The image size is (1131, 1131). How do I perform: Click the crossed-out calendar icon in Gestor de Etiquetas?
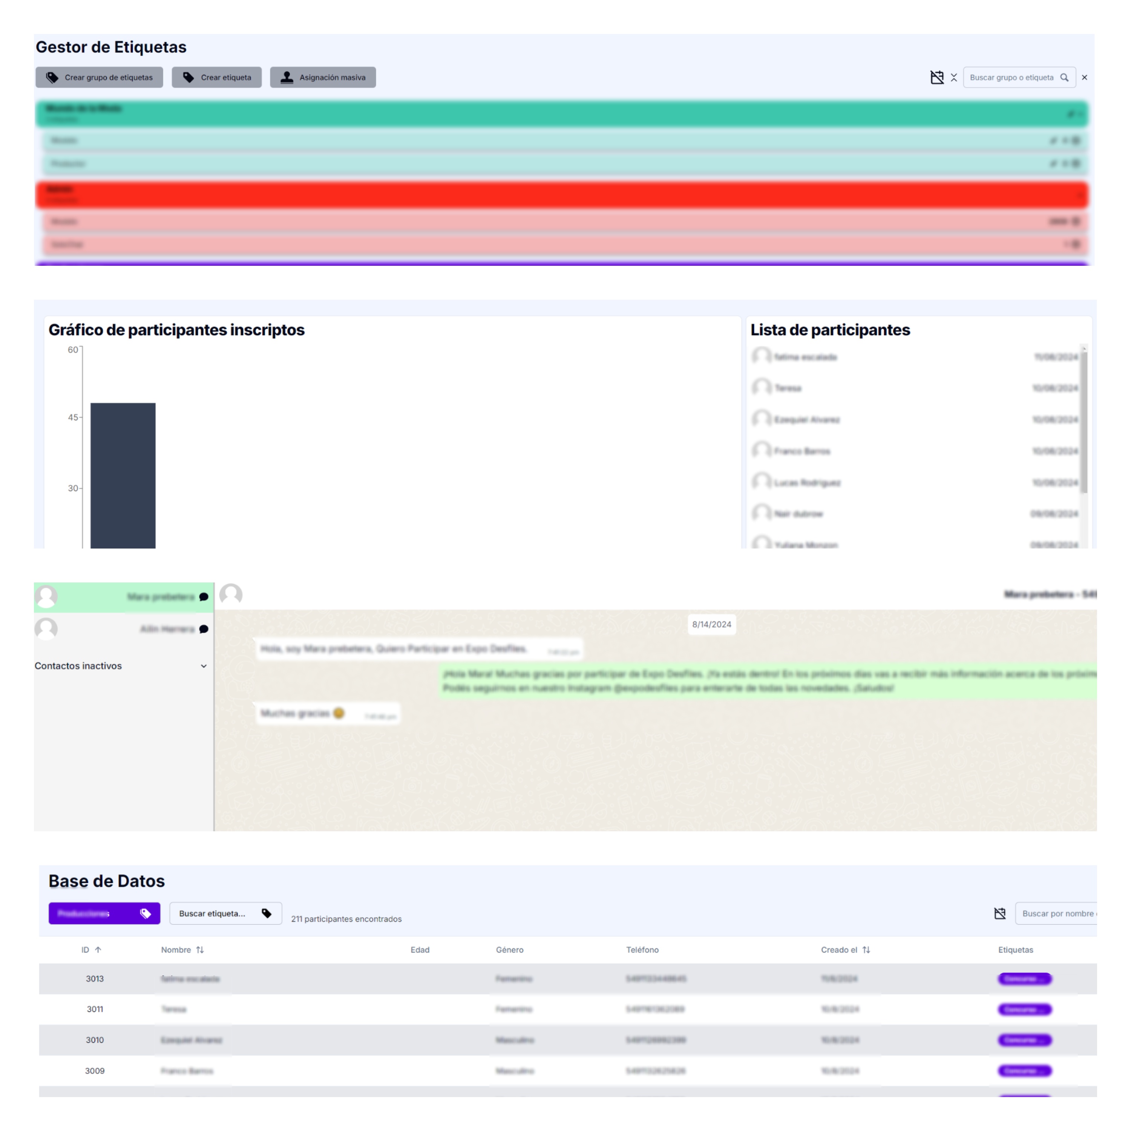coord(936,77)
